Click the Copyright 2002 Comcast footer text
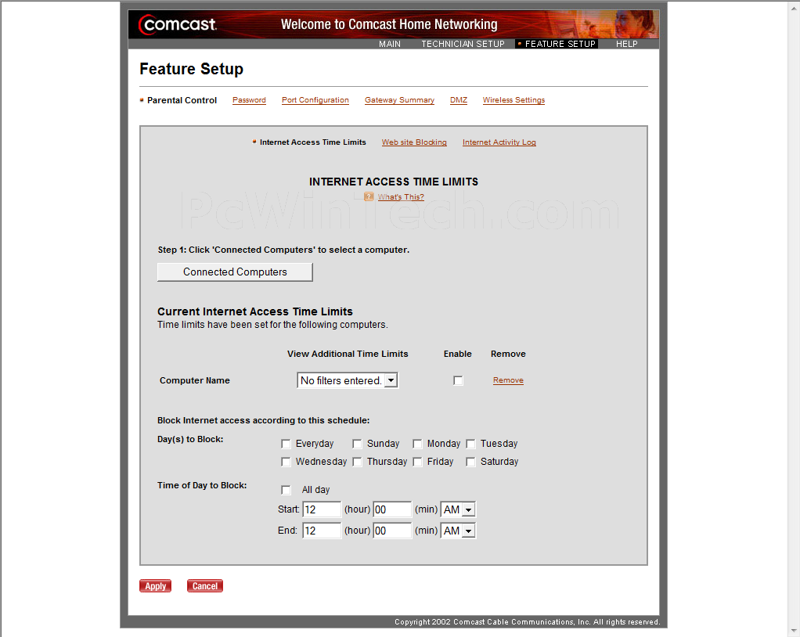The image size is (800, 637). tap(527, 621)
